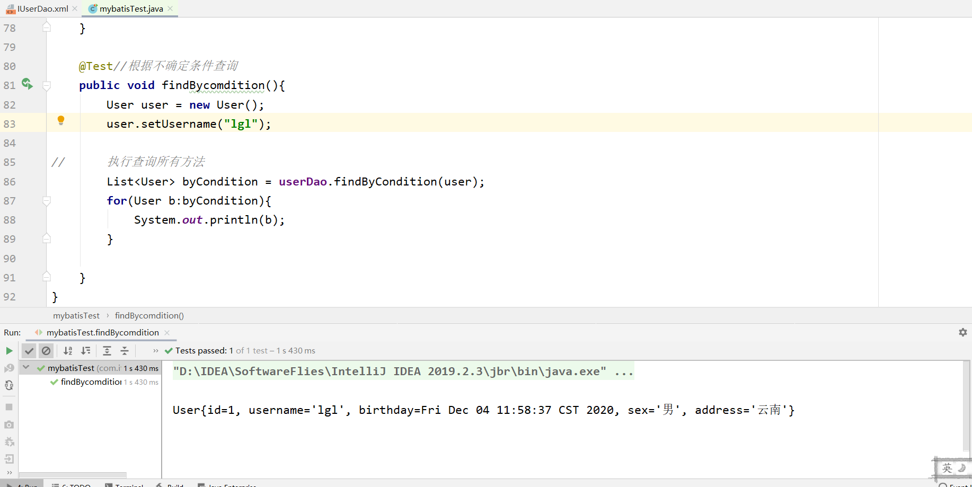Collapse all test tree nodes
Viewport: 972px width, 487px height.
(125, 351)
